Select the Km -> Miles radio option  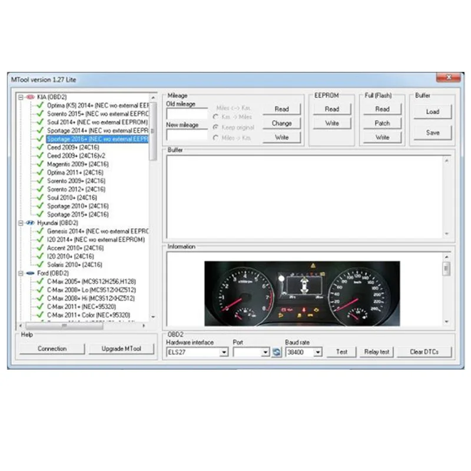click(215, 117)
